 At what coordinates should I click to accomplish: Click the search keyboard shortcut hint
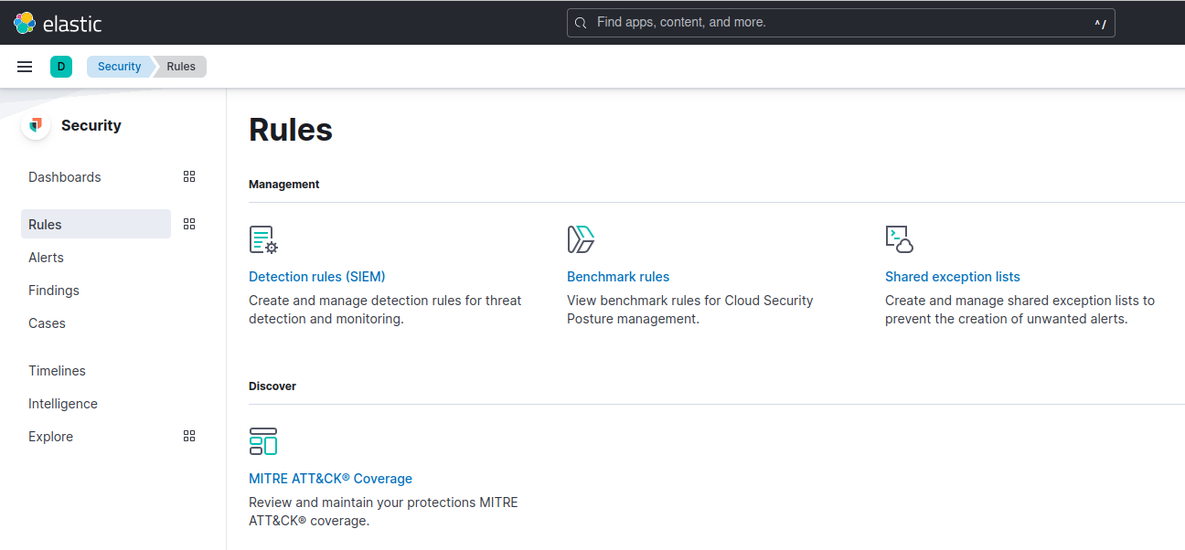tap(1100, 24)
